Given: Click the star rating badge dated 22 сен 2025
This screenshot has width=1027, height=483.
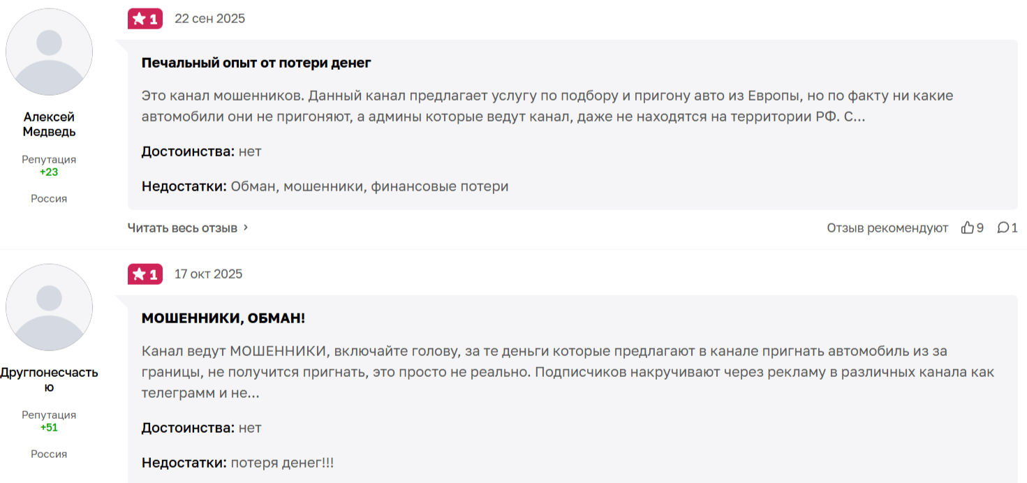Looking at the screenshot, I should pyautogui.click(x=145, y=19).
